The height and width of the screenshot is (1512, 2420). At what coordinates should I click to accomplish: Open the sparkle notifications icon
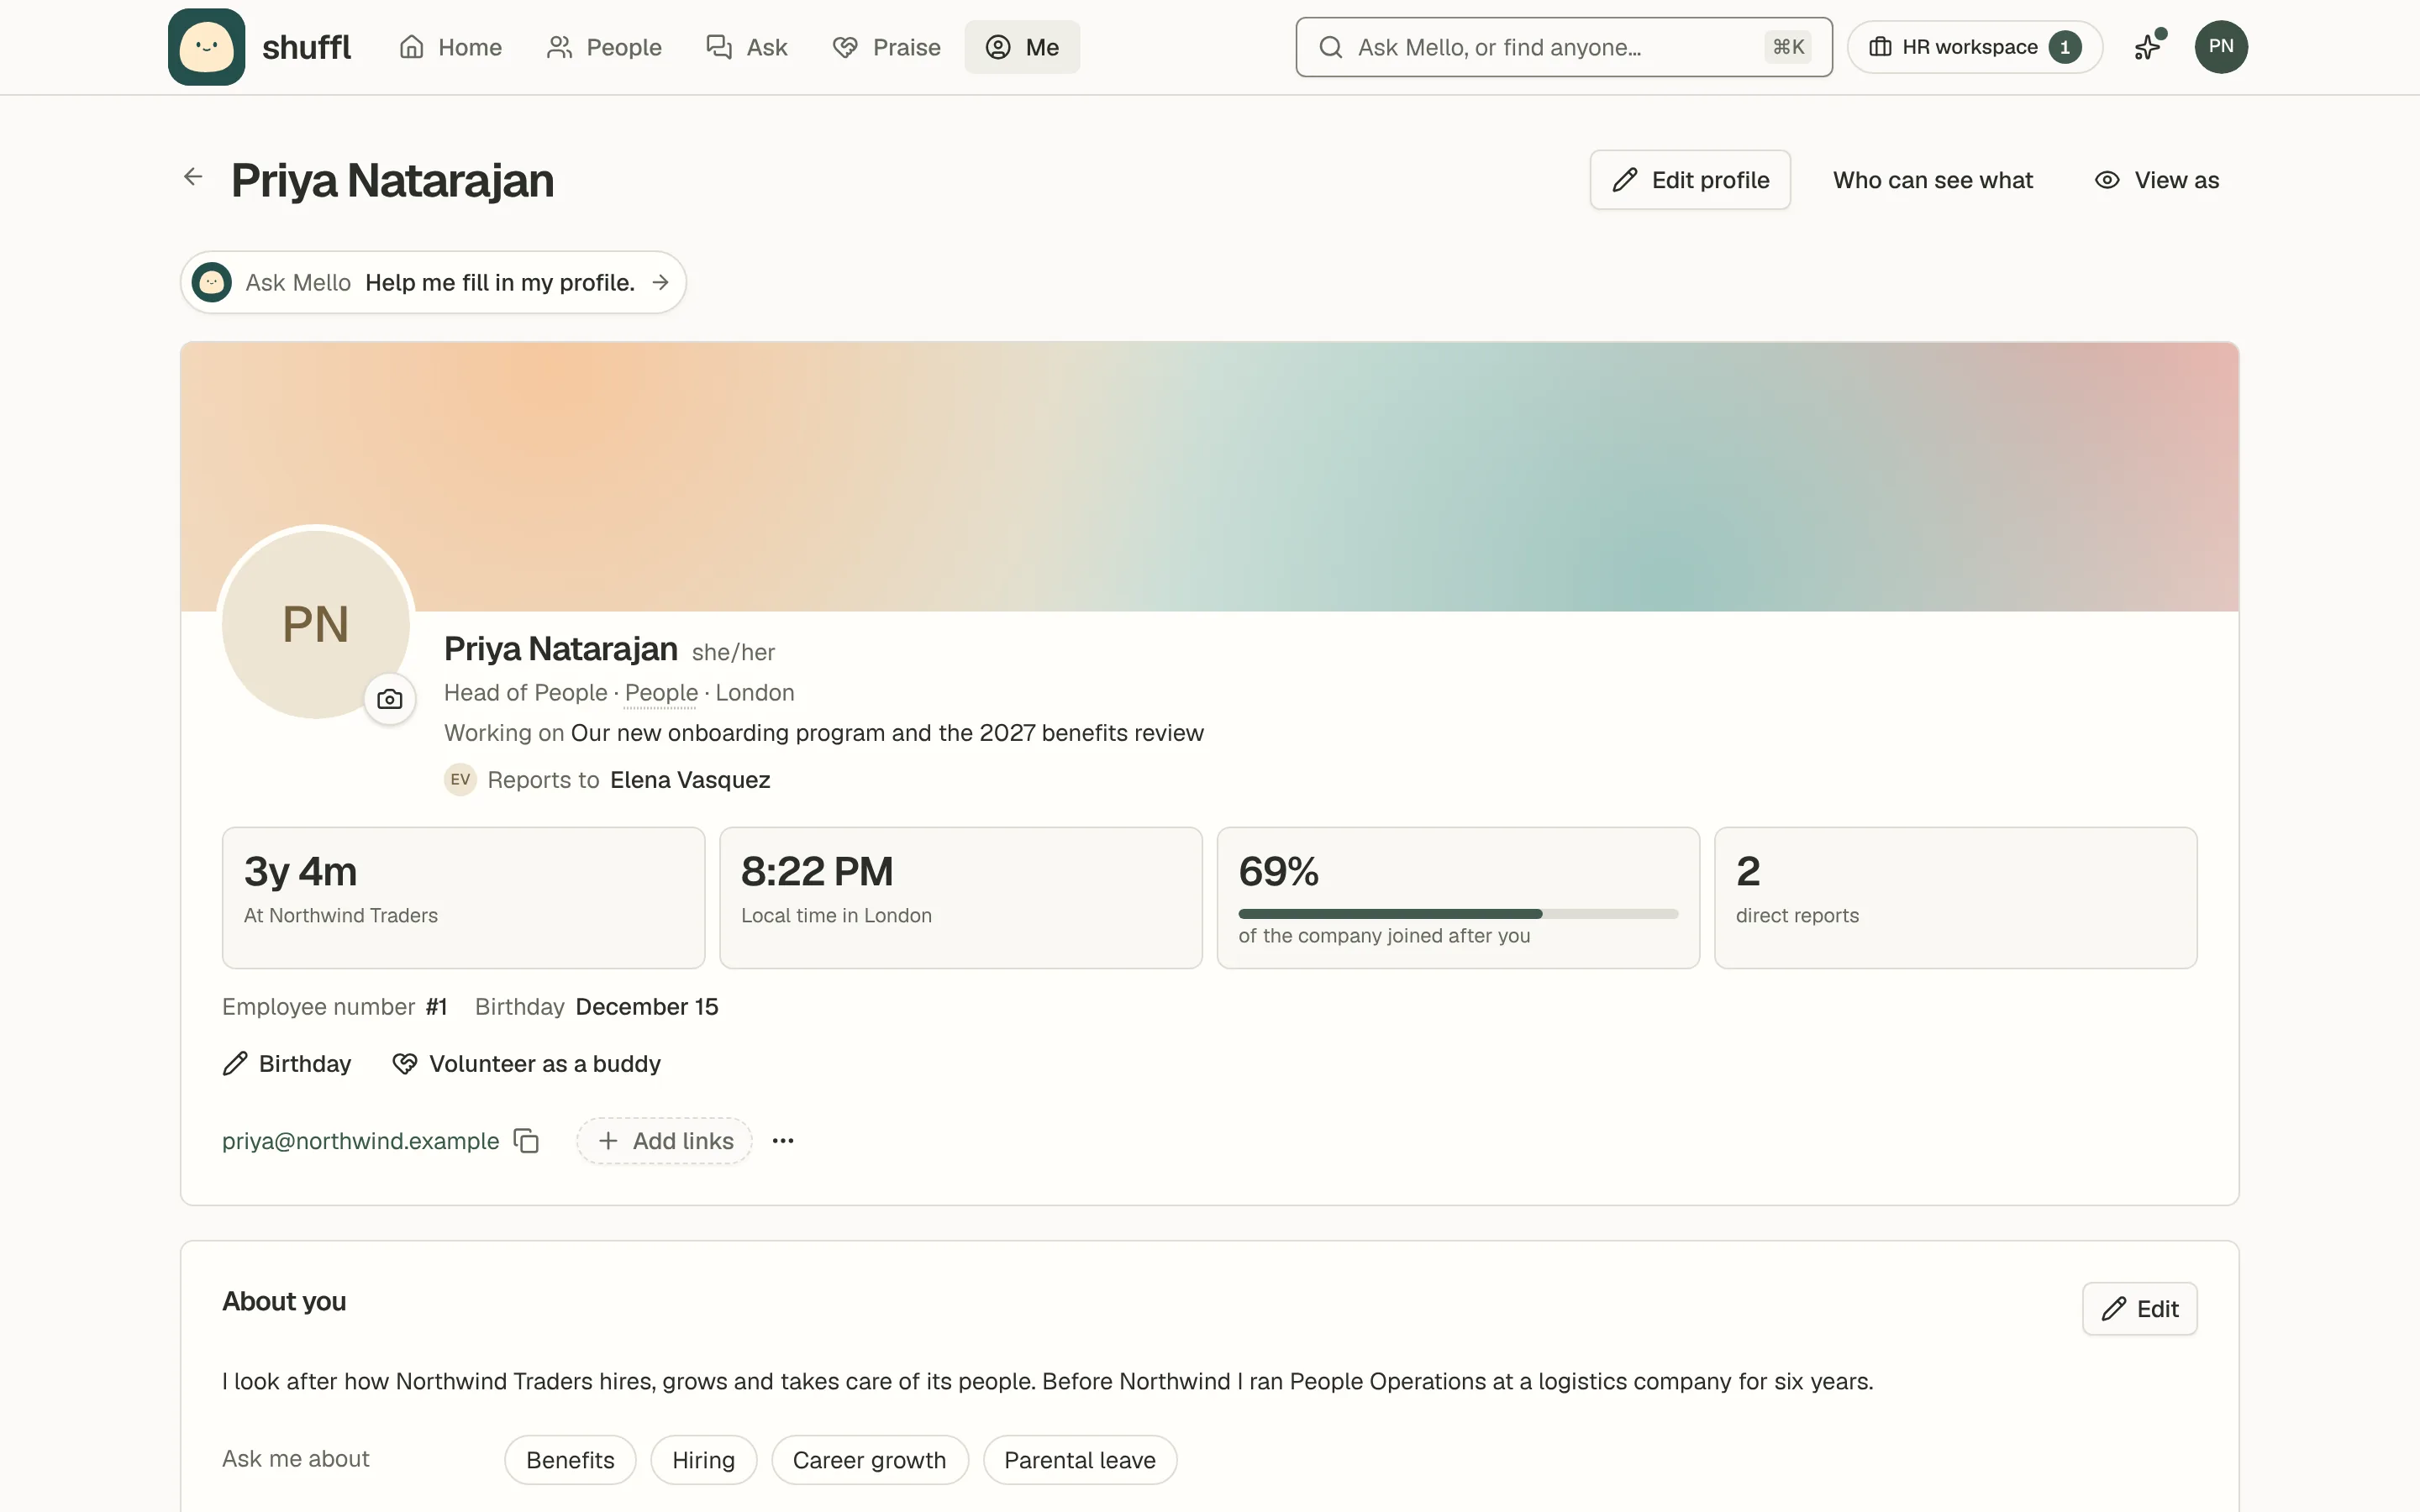click(2147, 47)
